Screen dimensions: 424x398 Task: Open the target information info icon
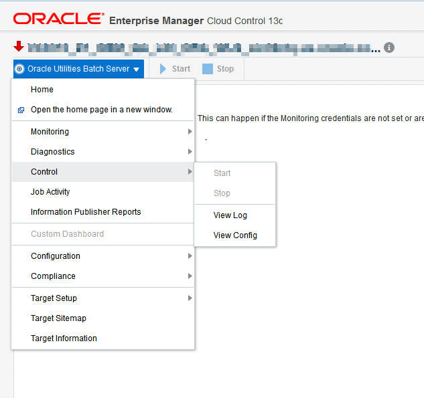(389, 47)
